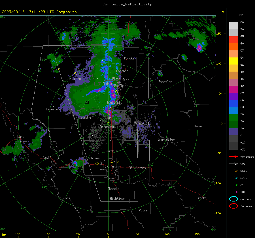
Task: Click the Vulcan town label
Action: [x=144, y=210]
